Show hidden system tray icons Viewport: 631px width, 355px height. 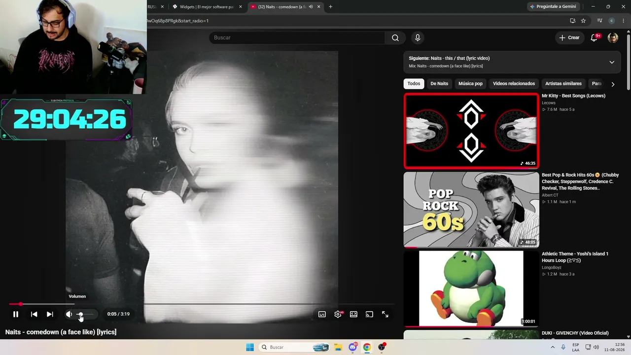(x=553, y=347)
